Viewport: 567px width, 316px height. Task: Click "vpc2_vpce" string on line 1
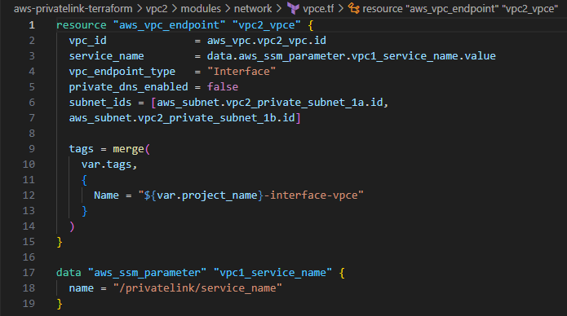267,25
